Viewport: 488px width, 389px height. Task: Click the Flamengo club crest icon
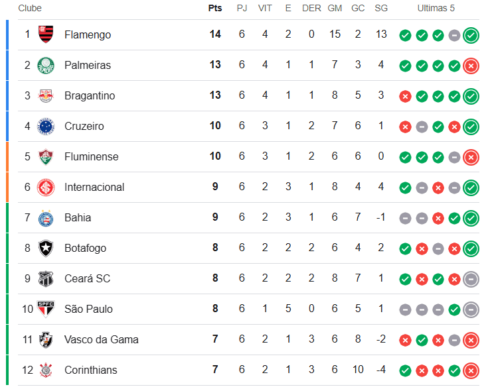point(45,34)
